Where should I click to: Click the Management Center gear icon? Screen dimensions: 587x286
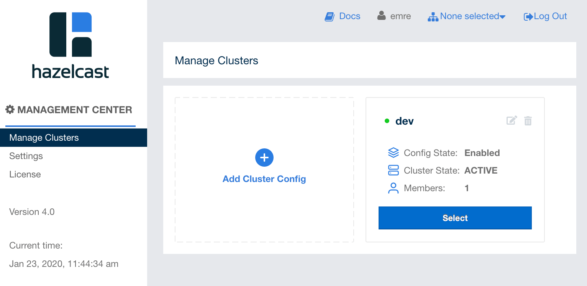click(x=10, y=110)
